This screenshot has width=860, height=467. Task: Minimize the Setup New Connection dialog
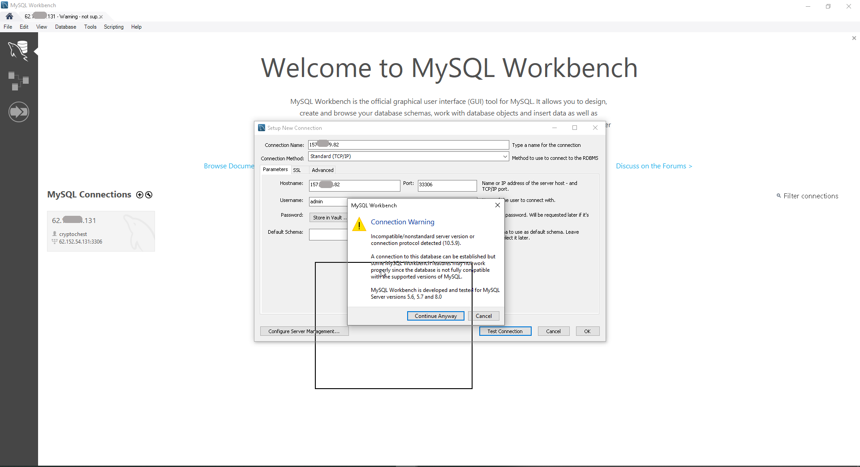pyautogui.click(x=555, y=128)
